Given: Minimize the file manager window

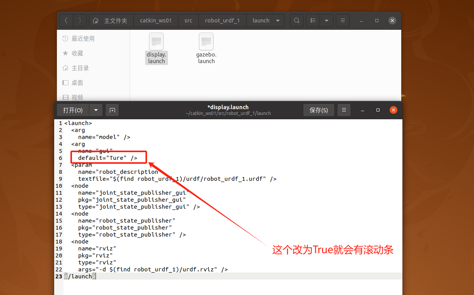Looking at the screenshot, I should click(x=361, y=21).
